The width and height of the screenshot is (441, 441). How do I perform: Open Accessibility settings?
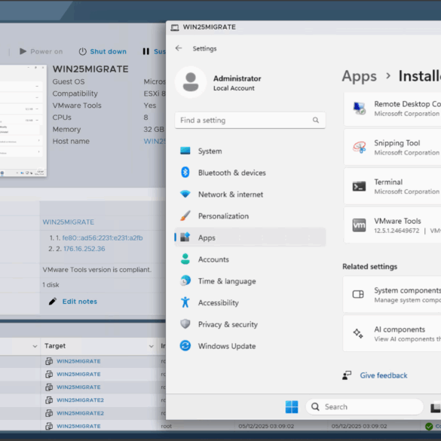(x=250, y=302)
